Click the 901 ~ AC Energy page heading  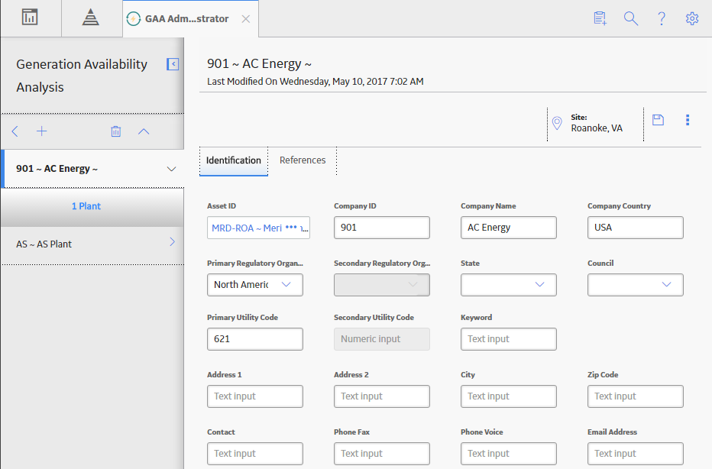[x=259, y=64]
